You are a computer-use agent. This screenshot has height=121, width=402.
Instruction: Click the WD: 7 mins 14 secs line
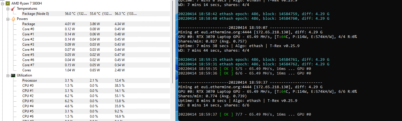point(213,5)
